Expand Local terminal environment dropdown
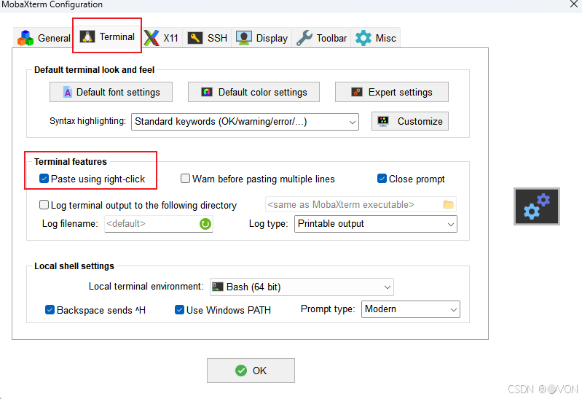The height and width of the screenshot is (399, 582). coord(302,287)
